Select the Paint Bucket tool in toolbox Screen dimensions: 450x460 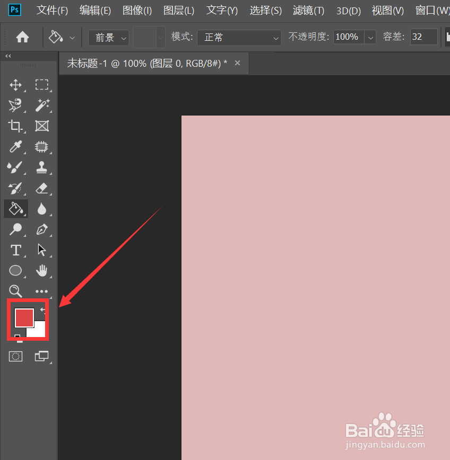pyautogui.click(x=16, y=209)
